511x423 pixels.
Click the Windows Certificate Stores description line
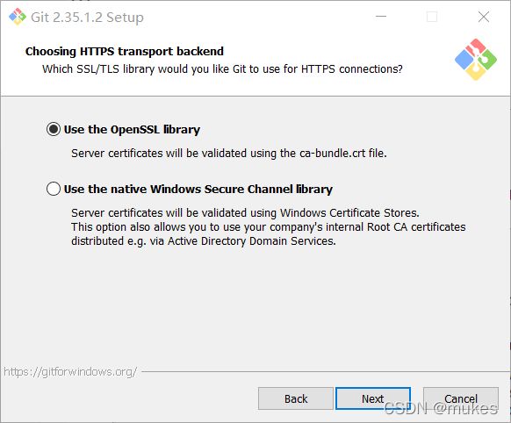(245, 212)
